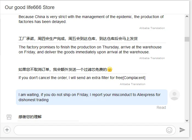Click the "Our good life666 Store" title

(x=30, y=7)
